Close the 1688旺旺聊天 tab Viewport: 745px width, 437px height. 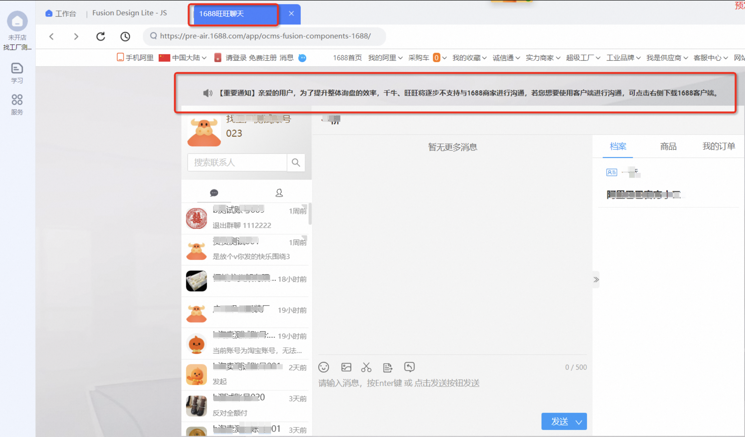pyautogui.click(x=291, y=13)
